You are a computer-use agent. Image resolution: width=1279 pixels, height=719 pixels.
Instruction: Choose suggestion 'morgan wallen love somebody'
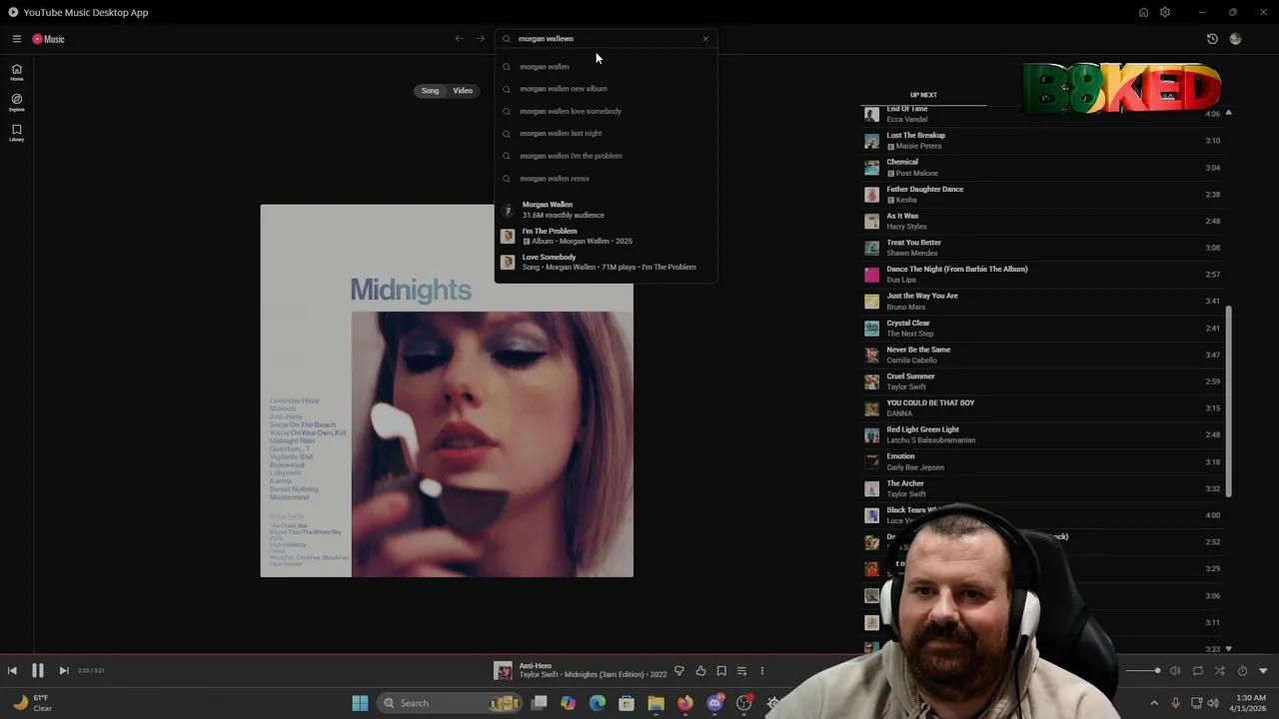point(606,111)
